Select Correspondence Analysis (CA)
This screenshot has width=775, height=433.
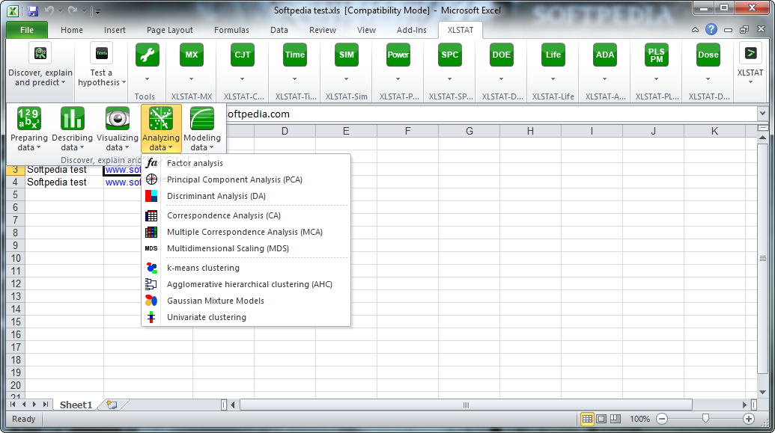(246, 215)
